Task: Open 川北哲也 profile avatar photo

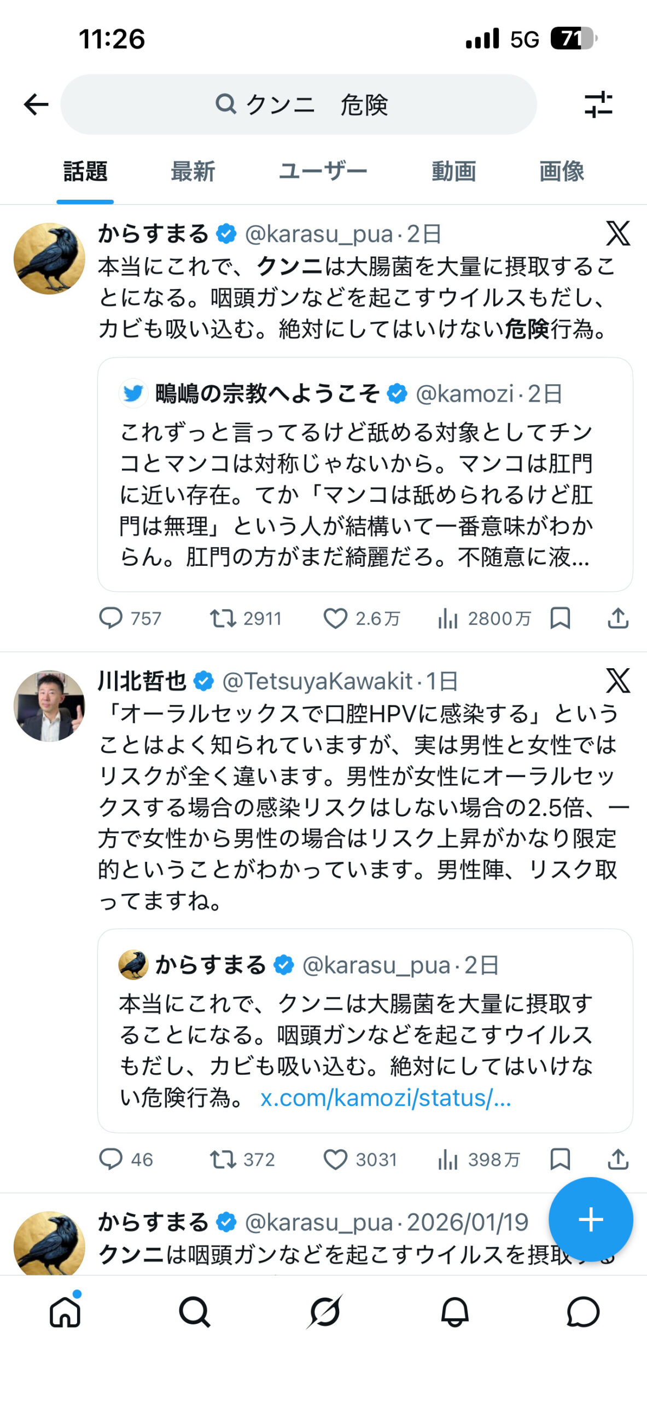Action: (x=49, y=706)
